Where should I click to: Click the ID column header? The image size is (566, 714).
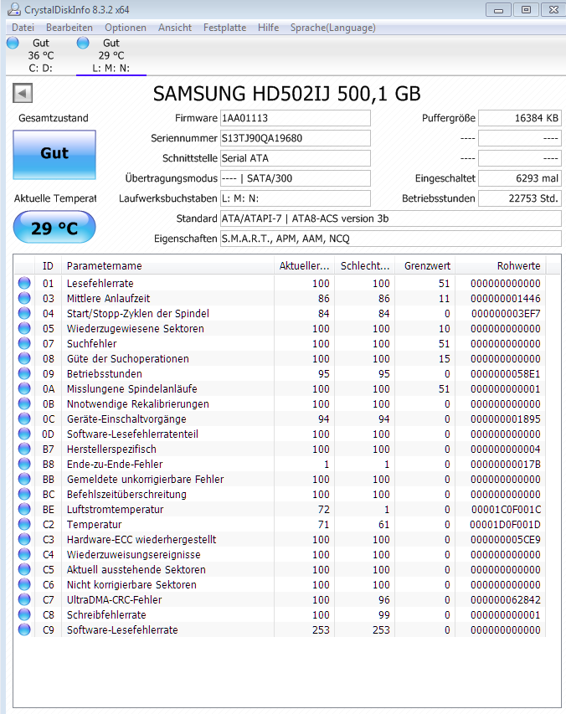pos(48,266)
